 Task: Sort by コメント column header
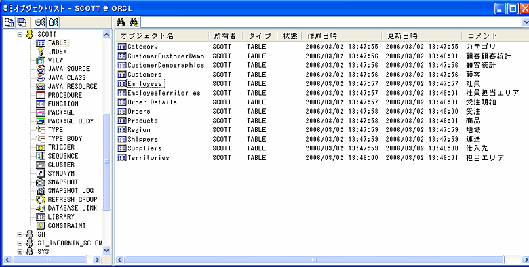495,36
